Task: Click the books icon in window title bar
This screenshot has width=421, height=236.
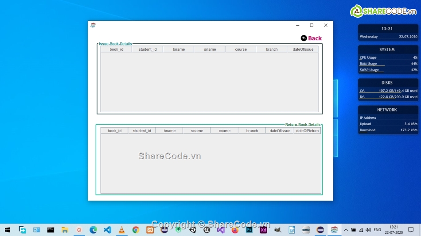Action: click(x=93, y=25)
